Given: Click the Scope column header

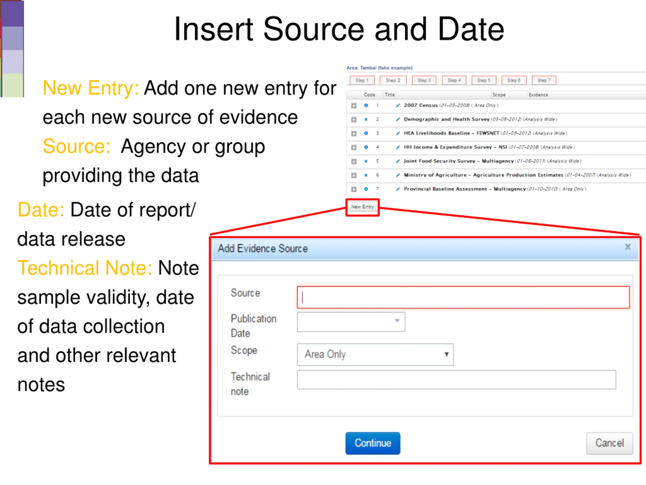Looking at the screenshot, I should click(x=499, y=95).
